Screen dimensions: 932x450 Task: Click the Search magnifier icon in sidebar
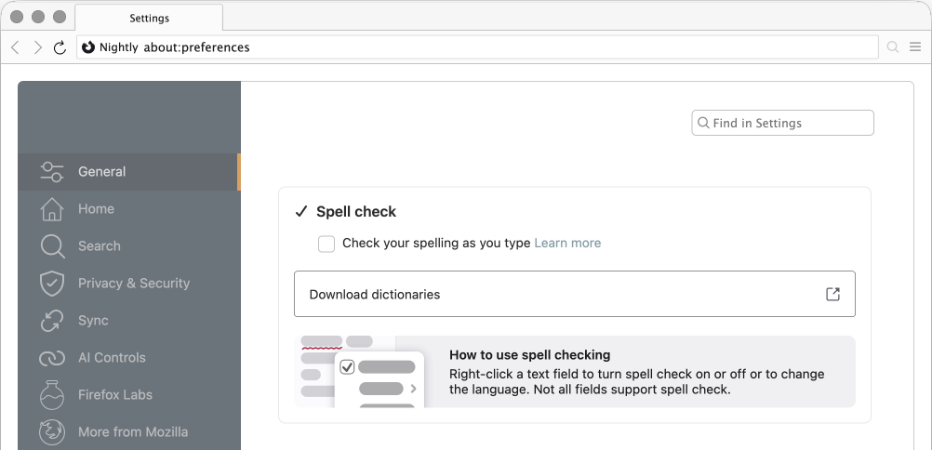(x=51, y=246)
